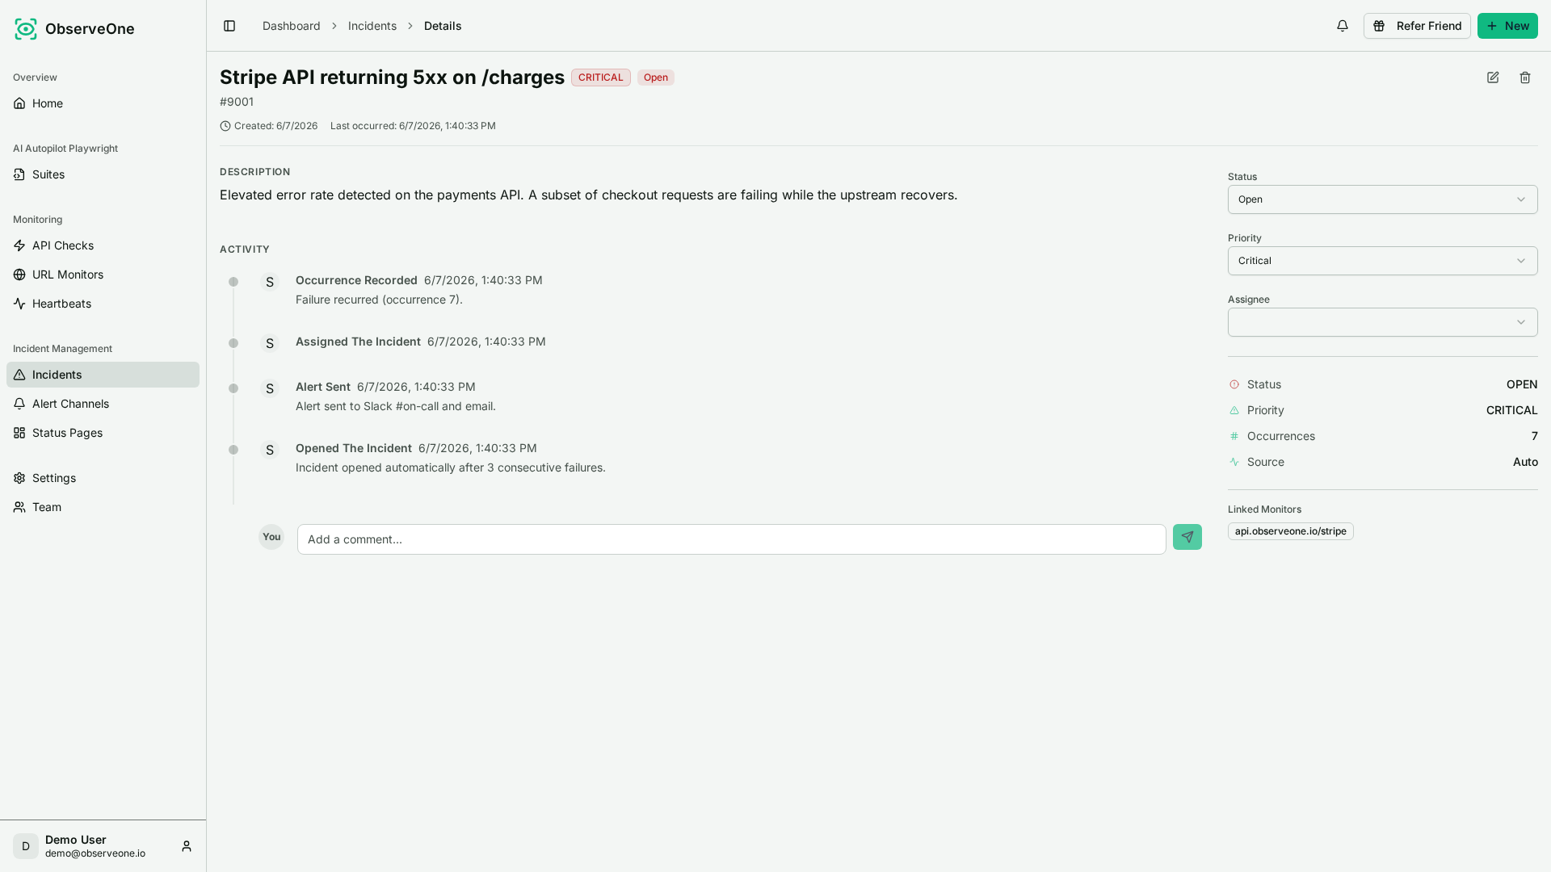Open Heartbeats in the sidebar
The image size is (1551, 872).
click(103, 304)
